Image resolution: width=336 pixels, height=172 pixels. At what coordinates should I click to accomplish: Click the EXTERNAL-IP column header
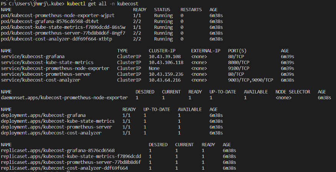click(205, 51)
